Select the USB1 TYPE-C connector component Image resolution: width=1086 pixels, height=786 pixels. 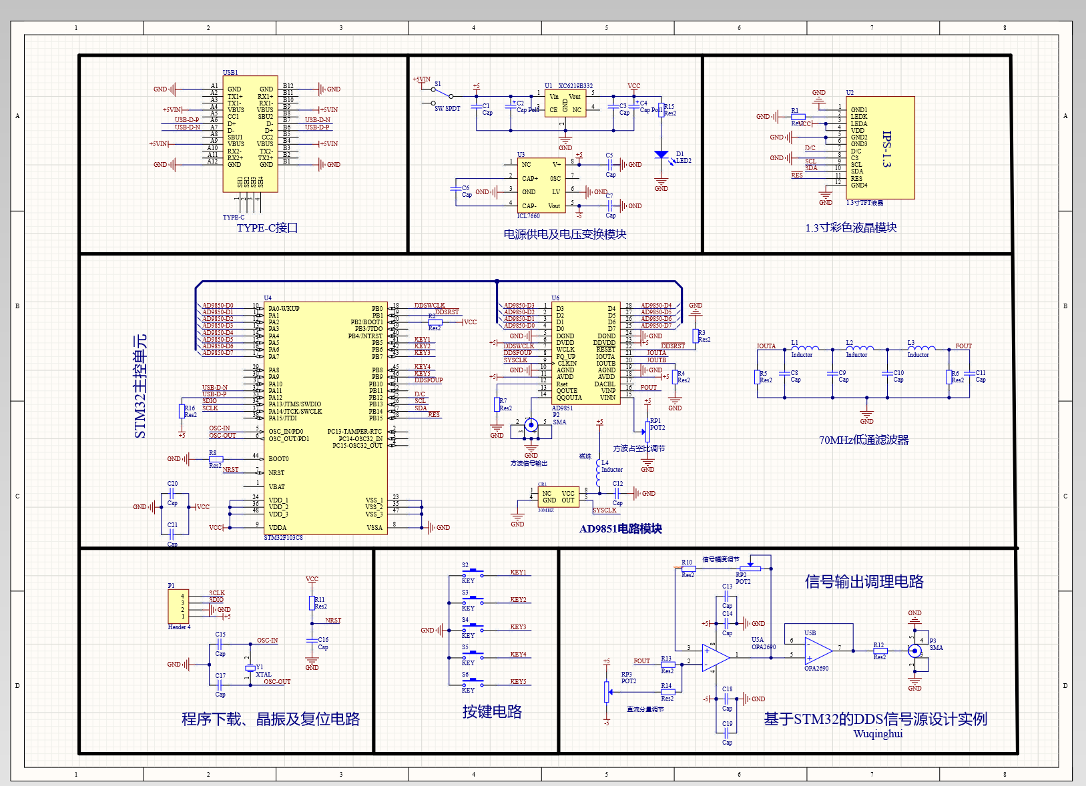250,133
